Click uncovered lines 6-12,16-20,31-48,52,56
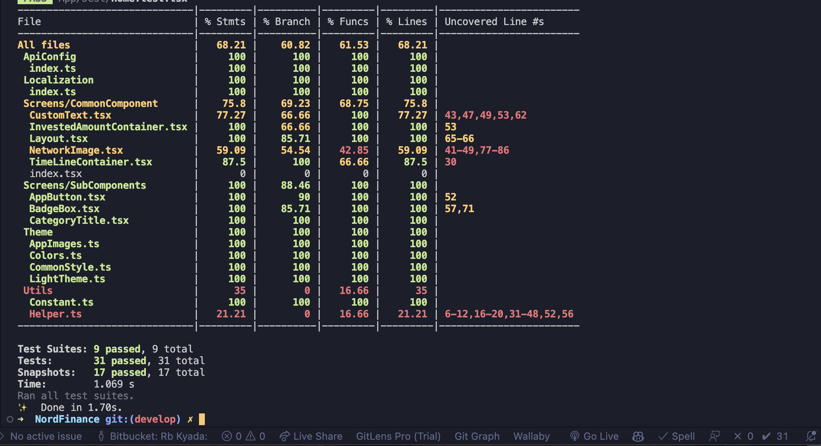This screenshot has height=446, width=821. [x=509, y=314]
